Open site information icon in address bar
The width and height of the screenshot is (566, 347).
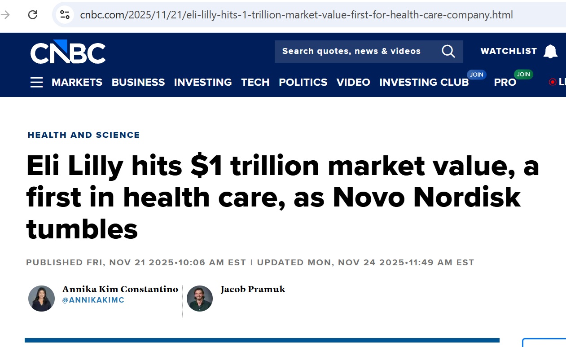point(65,15)
